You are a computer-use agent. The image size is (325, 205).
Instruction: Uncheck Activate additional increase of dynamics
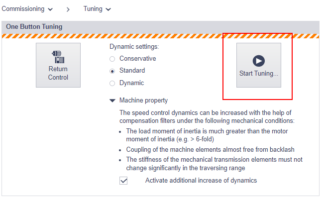(x=123, y=181)
